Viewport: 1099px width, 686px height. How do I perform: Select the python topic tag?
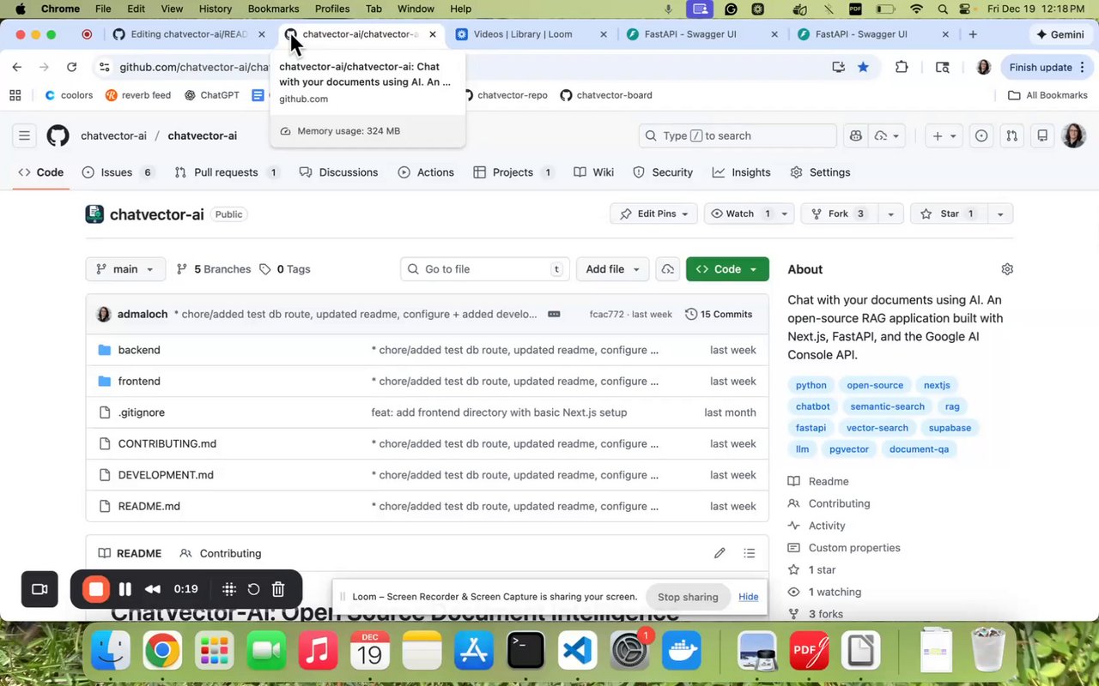[811, 385]
